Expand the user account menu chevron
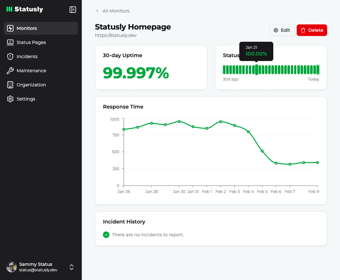Image resolution: width=340 pixels, height=280 pixels. [71, 267]
